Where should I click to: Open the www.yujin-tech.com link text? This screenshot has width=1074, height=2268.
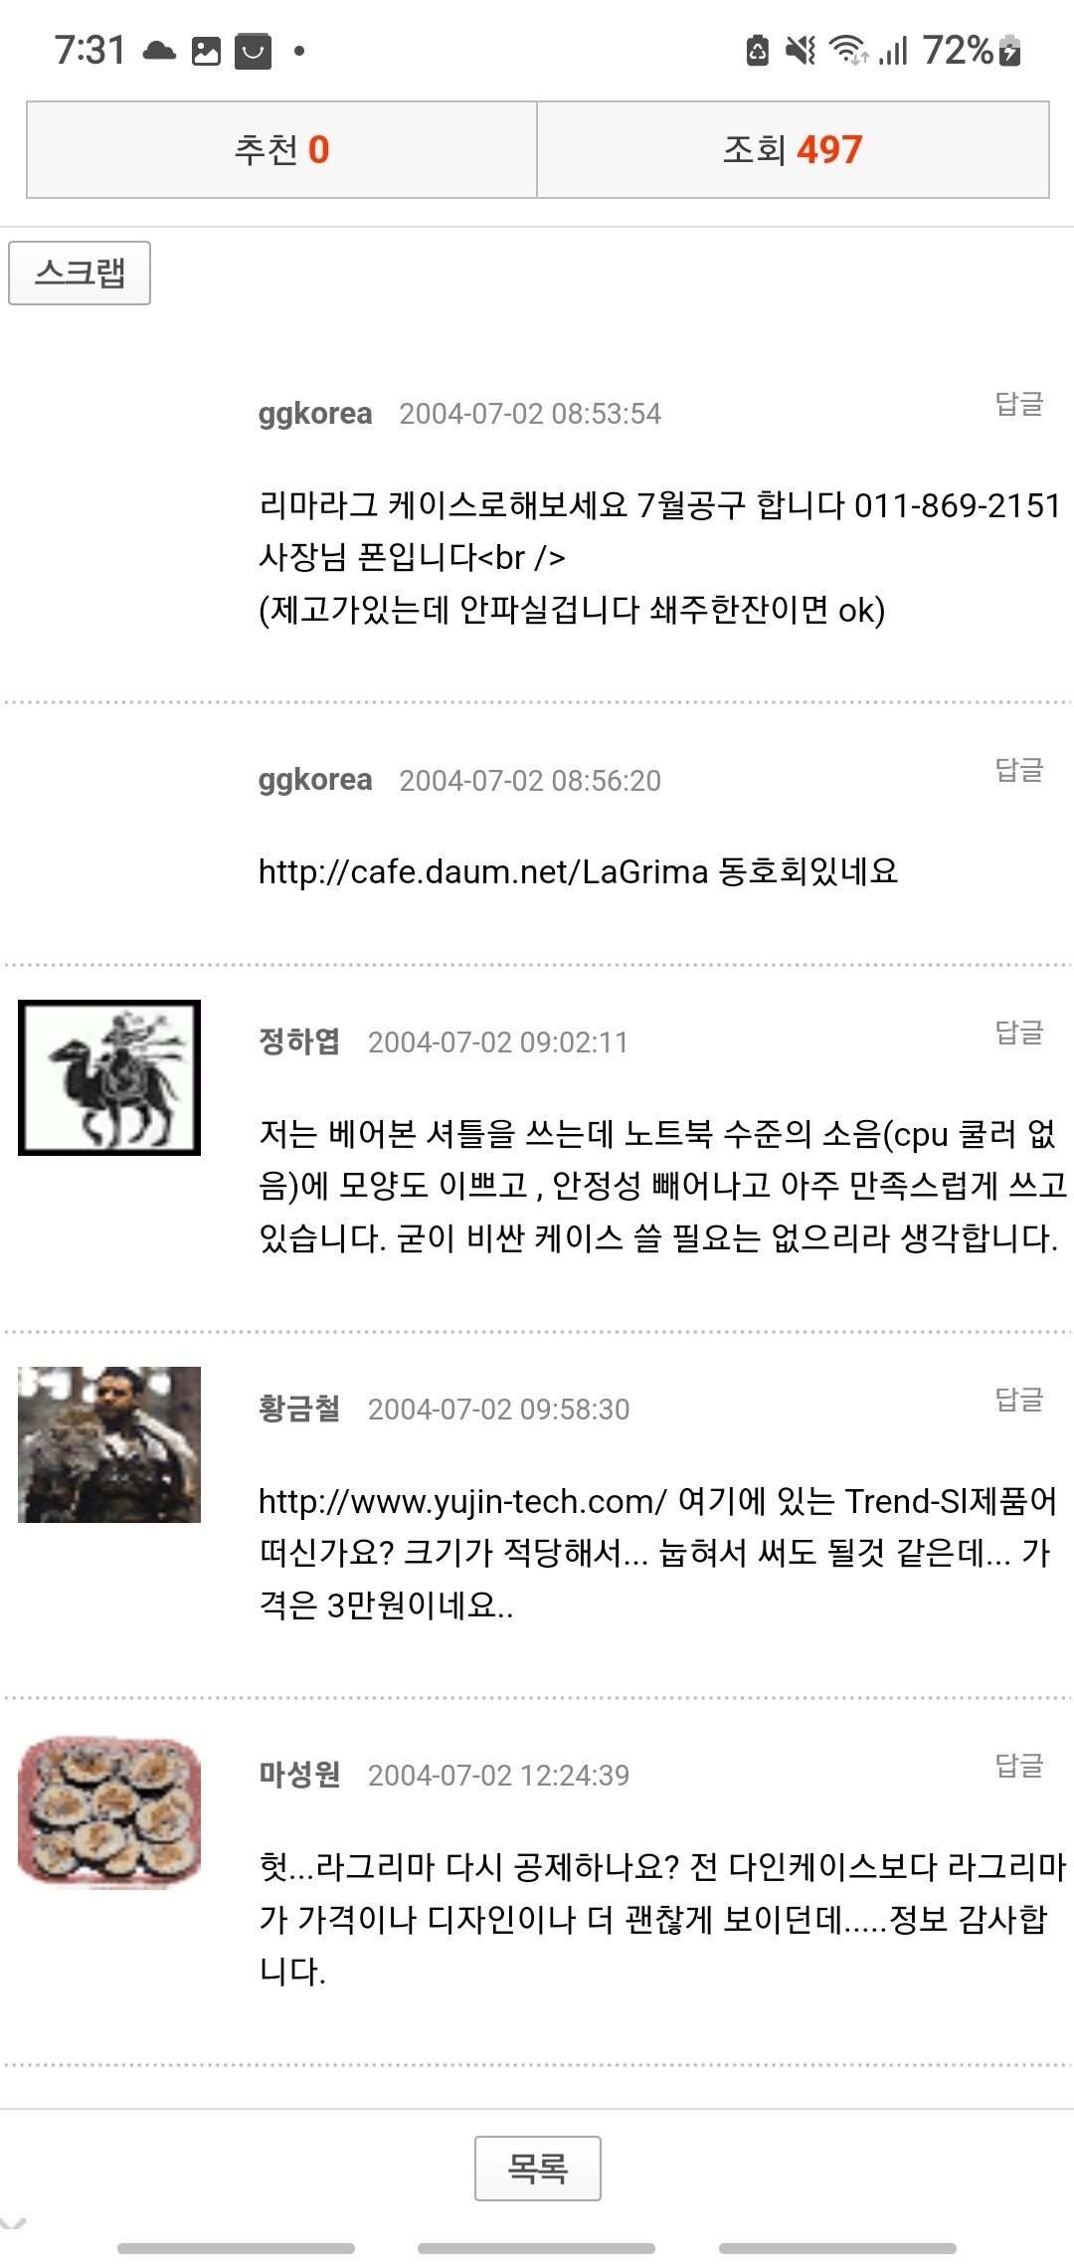462,1501
